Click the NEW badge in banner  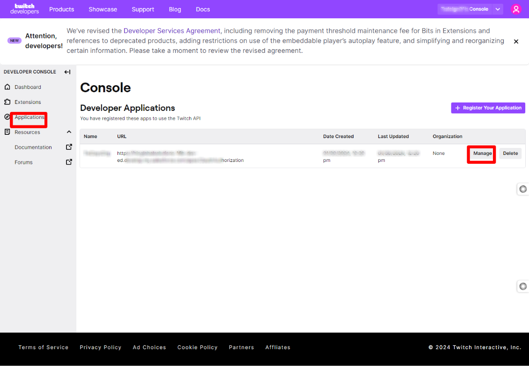15,40
